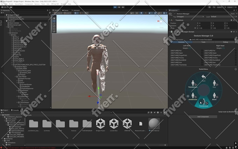Image resolution: width=238 pixels, height=149 pixels.
Task: Open the Layer Default dropdown
Action: pyautogui.click(x=224, y=16)
